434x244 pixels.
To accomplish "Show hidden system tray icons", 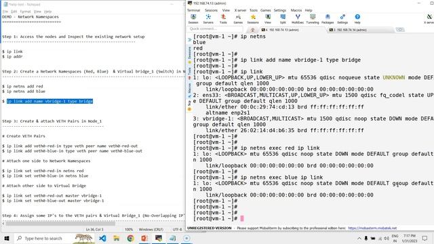I will 359,238.
